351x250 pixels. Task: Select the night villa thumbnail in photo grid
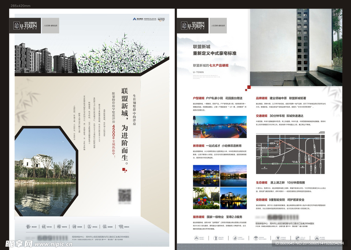tap(206, 176)
